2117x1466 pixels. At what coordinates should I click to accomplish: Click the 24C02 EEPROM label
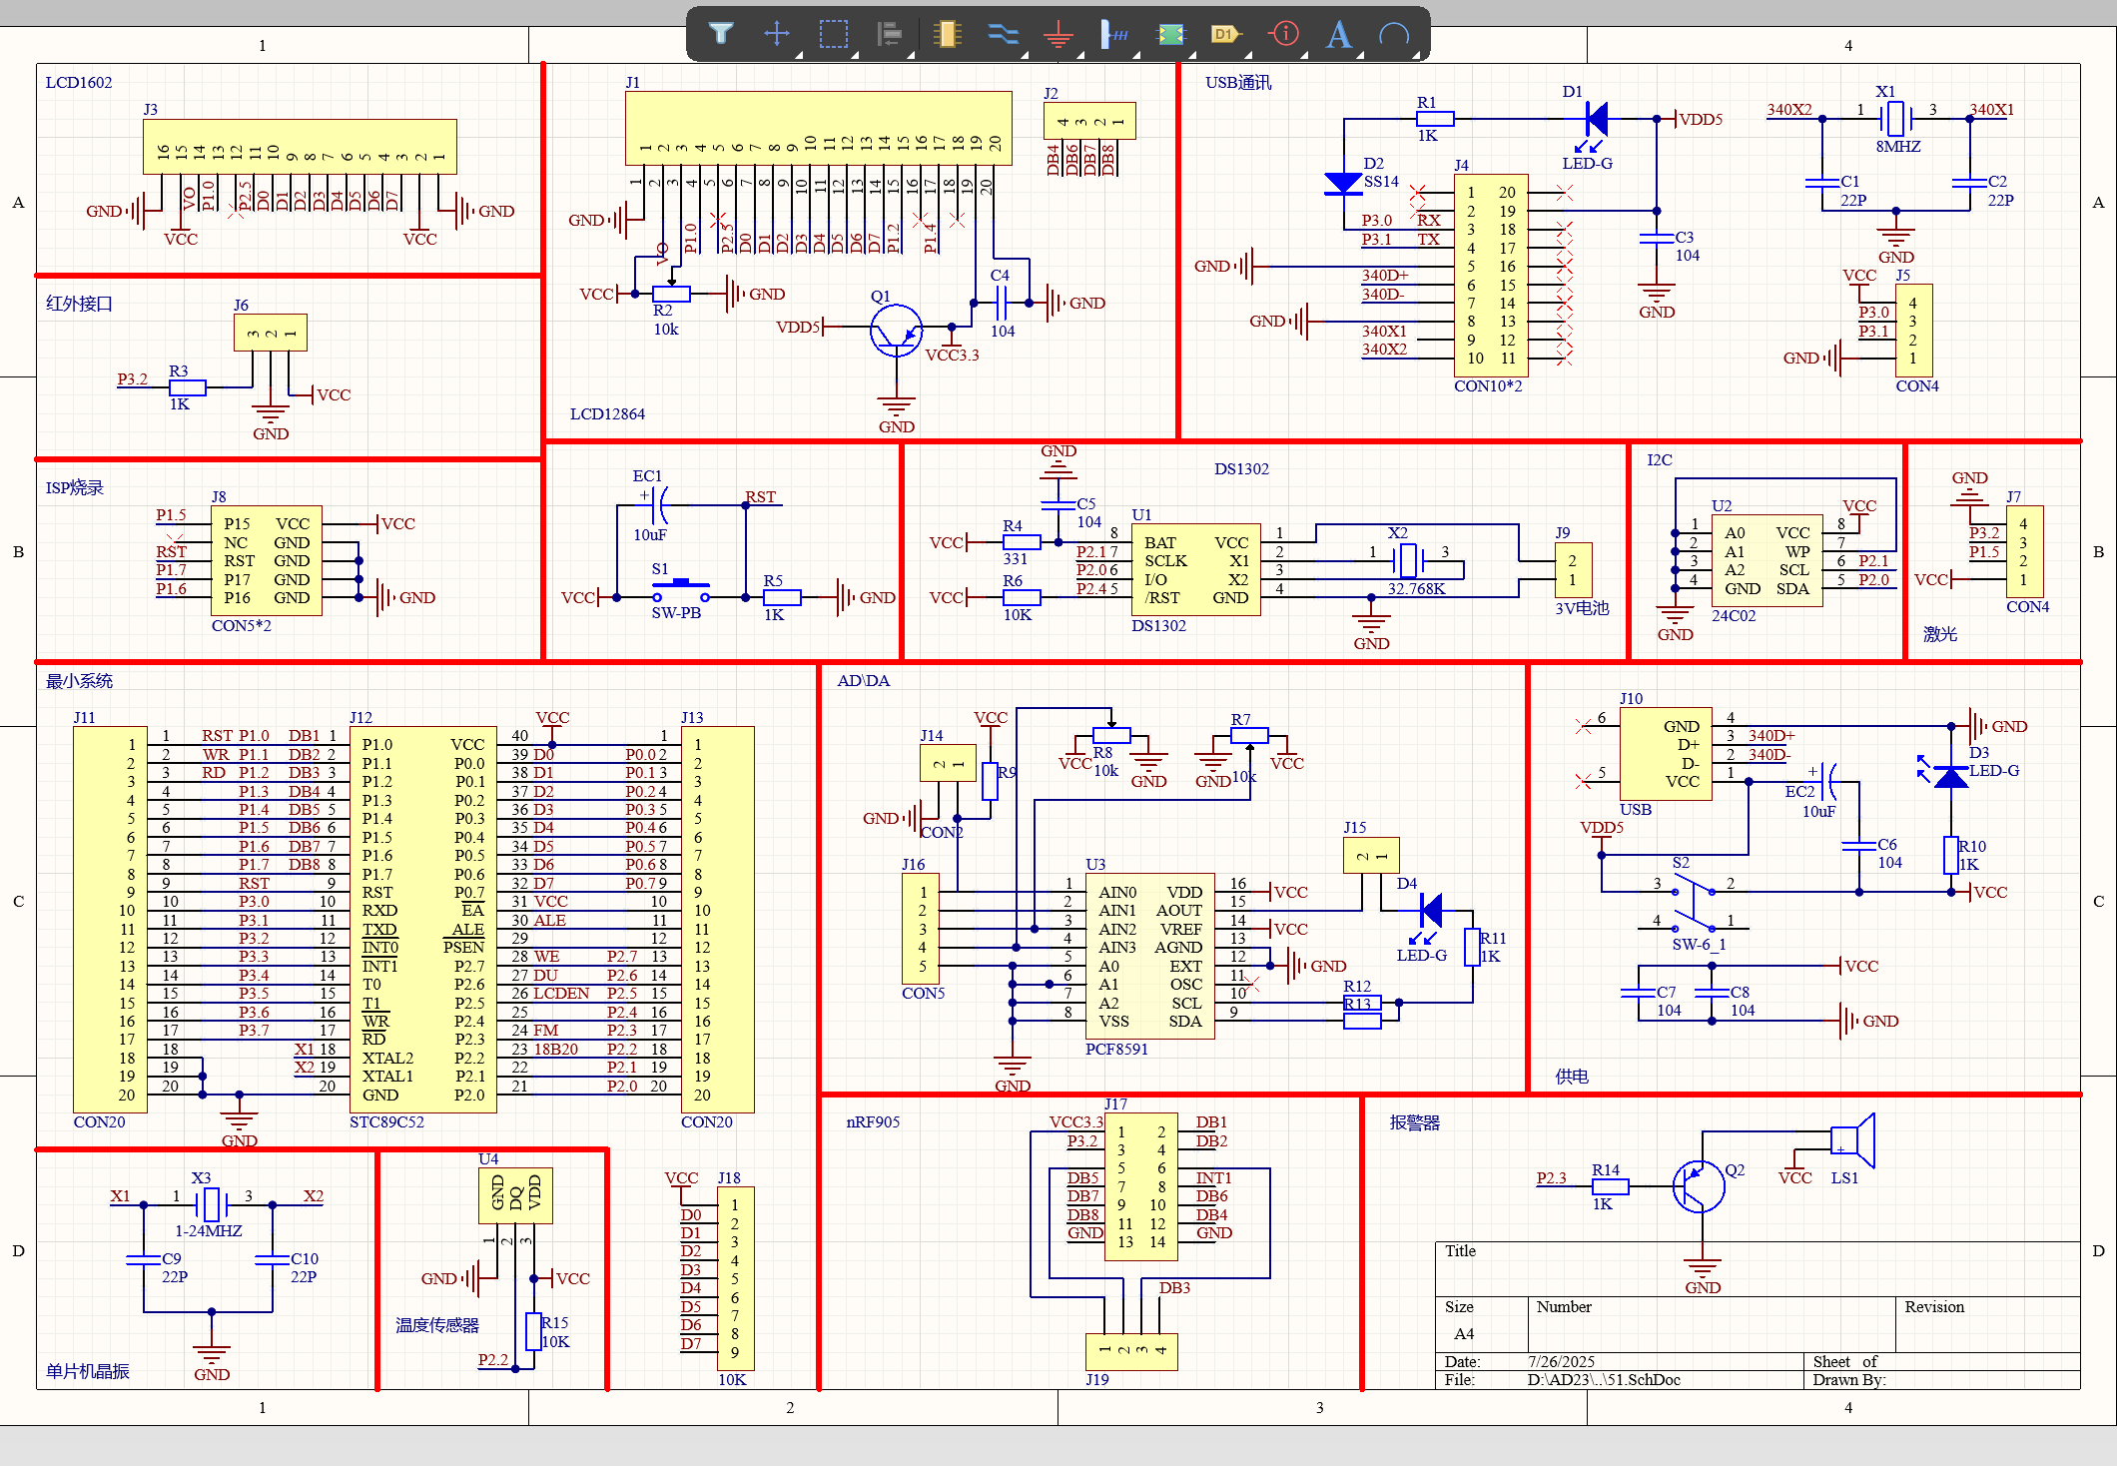1734,615
